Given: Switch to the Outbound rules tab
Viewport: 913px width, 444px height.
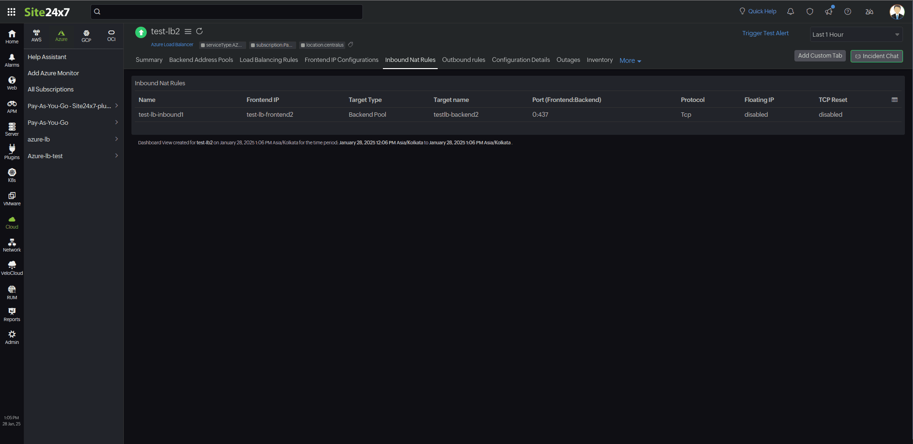Looking at the screenshot, I should tap(463, 60).
